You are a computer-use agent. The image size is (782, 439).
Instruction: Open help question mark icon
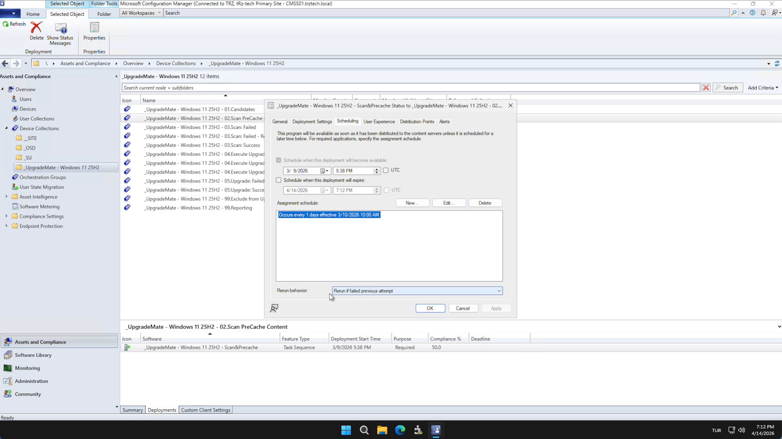click(x=752, y=13)
